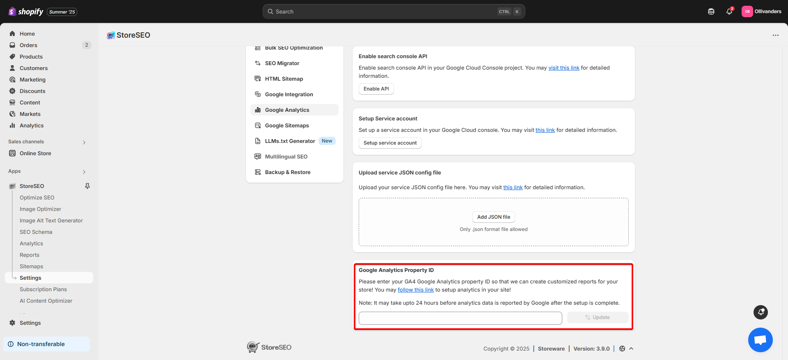Click the Storeware footer link

[x=551, y=349]
